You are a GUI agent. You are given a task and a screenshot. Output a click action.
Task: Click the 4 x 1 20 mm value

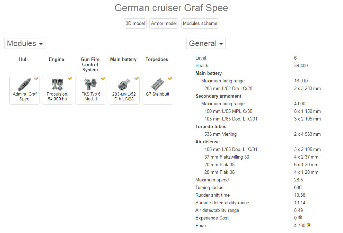(x=306, y=172)
